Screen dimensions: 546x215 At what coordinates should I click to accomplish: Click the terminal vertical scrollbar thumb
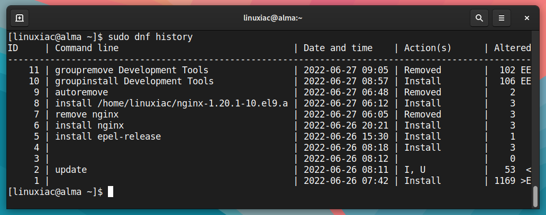tap(535, 196)
